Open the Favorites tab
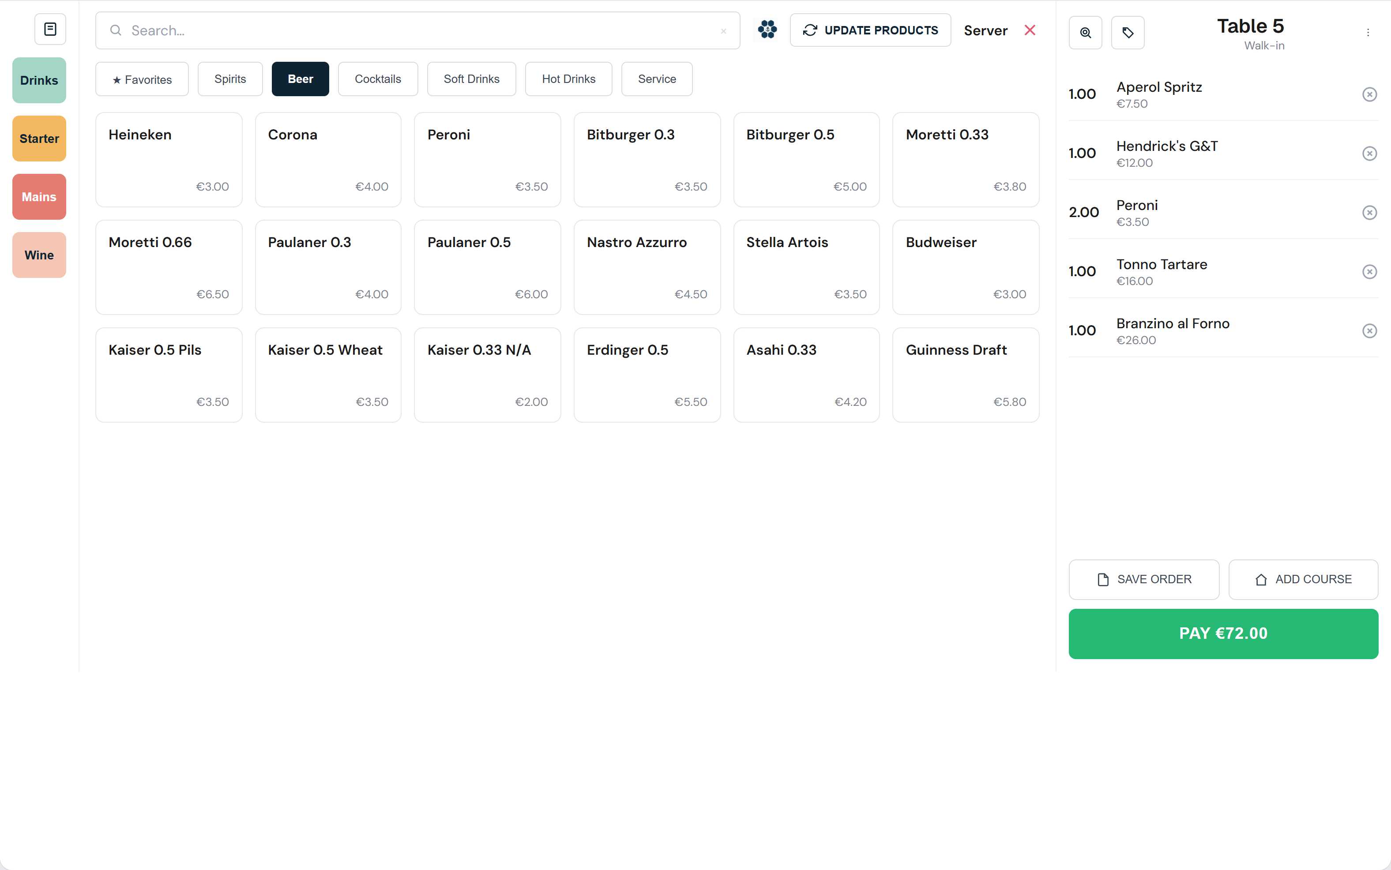1391x870 pixels. click(142, 79)
